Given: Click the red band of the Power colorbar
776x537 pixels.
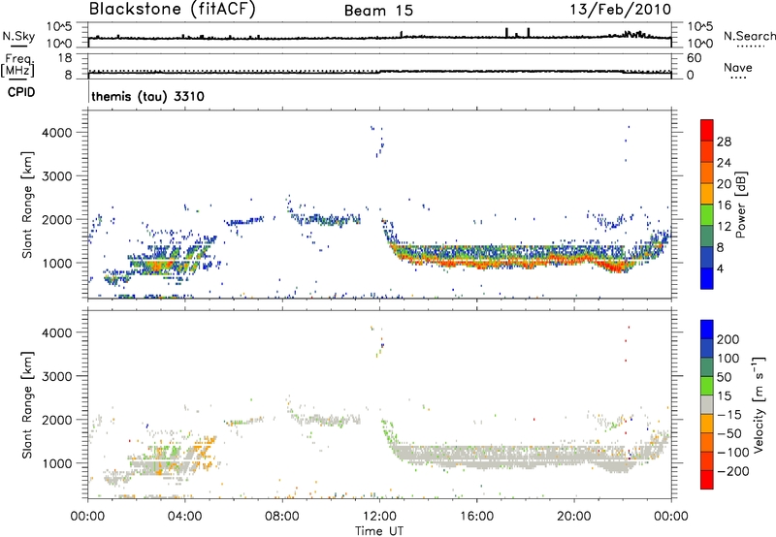Looking at the screenshot, I should click(707, 130).
